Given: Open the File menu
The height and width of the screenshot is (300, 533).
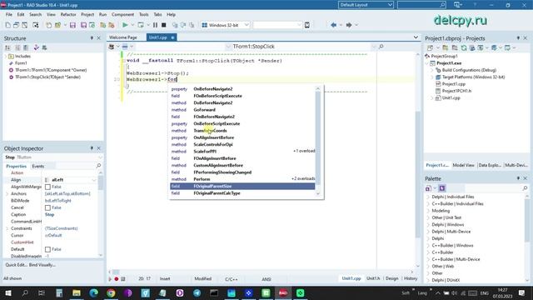Looking at the screenshot, I should (x=9, y=15).
